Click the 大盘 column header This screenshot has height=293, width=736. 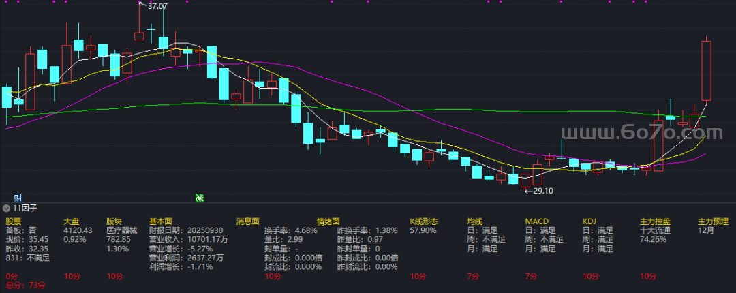[x=72, y=221]
